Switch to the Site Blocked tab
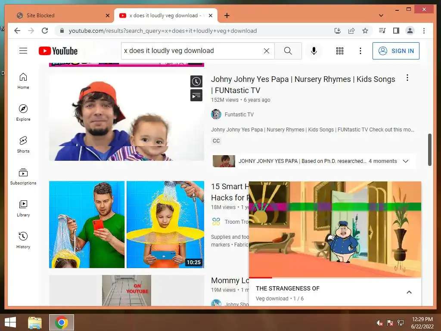 (62, 16)
